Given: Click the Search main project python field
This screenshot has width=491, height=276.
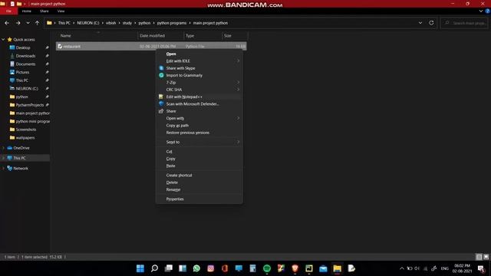Looking at the screenshot, I should [464, 23].
